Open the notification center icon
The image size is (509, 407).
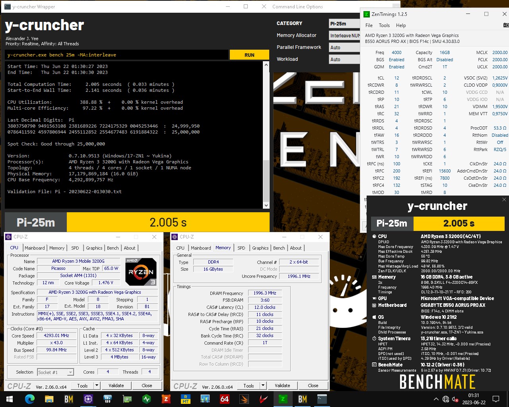click(x=496, y=399)
